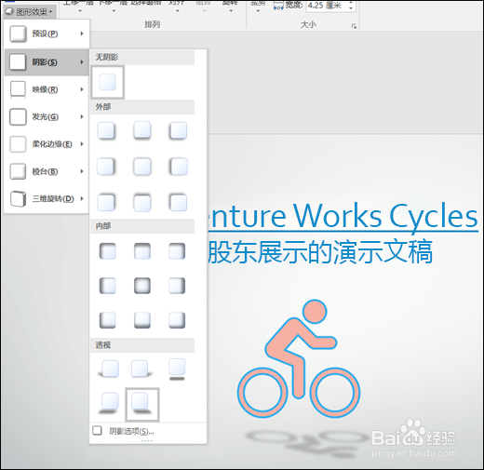Expand arrow beside 三维旋转(D)
Image resolution: width=484 pixels, height=470 pixels.
click(82, 198)
